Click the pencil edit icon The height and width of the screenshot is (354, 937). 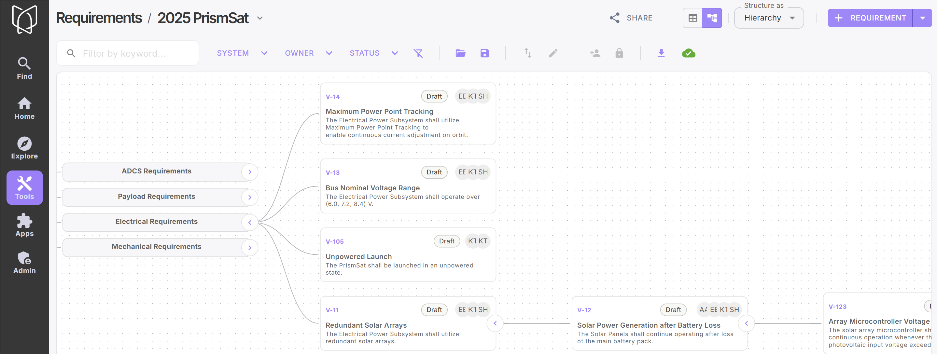pos(553,53)
